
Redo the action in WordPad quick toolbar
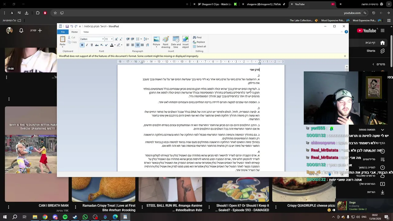pyautogui.click(x=76, y=26)
